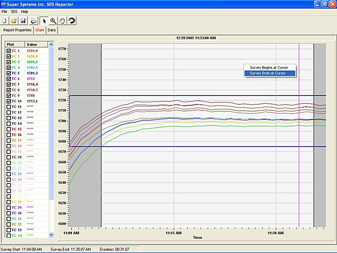Open the Report Properties tab
The width and height of the screenshot is (337, 253).
pos(17,30)
